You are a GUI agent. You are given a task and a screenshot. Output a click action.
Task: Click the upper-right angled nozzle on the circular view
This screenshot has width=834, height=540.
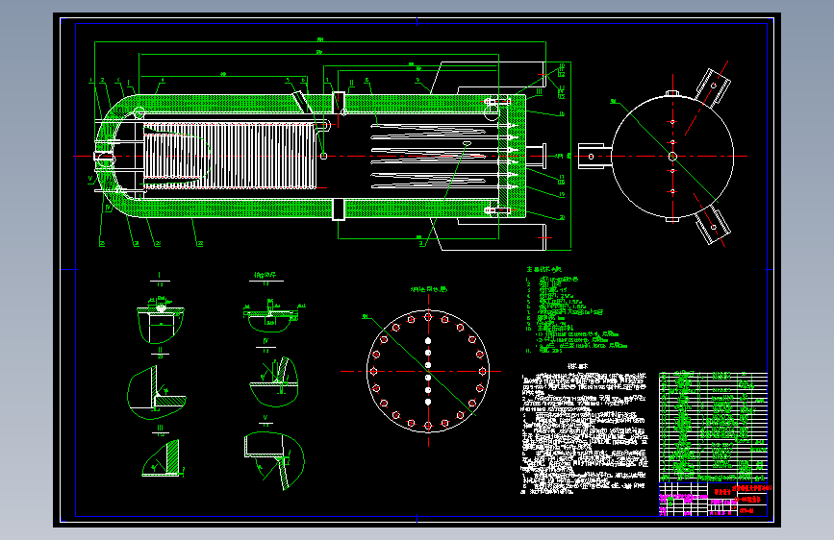(713, 86)
